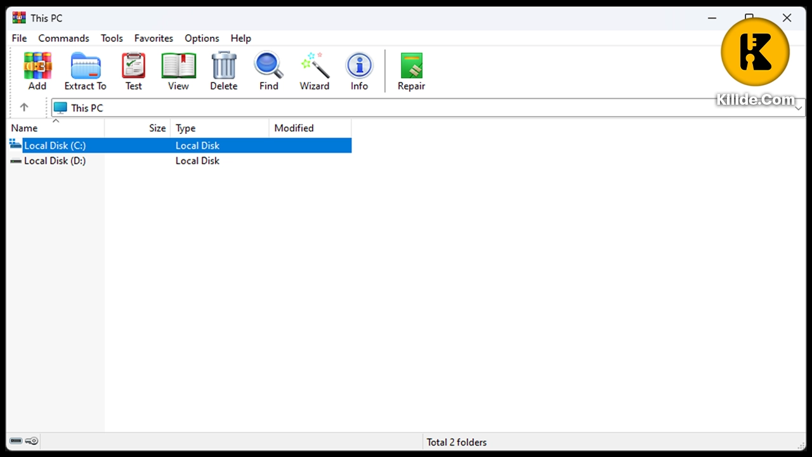Click the Info toolbar icon
The width and height of the screenshot is (812, 457).
click(359, 65)
